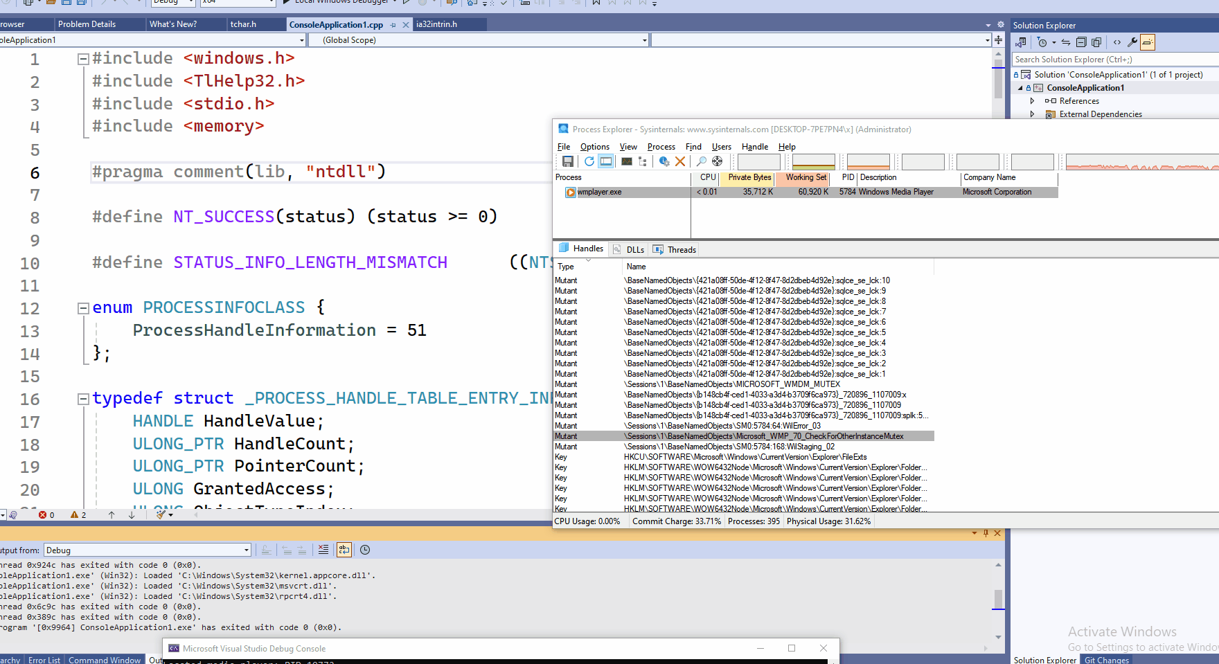Image resolution: width=1219 pixels, height=664 pixels.
Task: Sort by Working Set column header
Action: click(x=803, y=178)
